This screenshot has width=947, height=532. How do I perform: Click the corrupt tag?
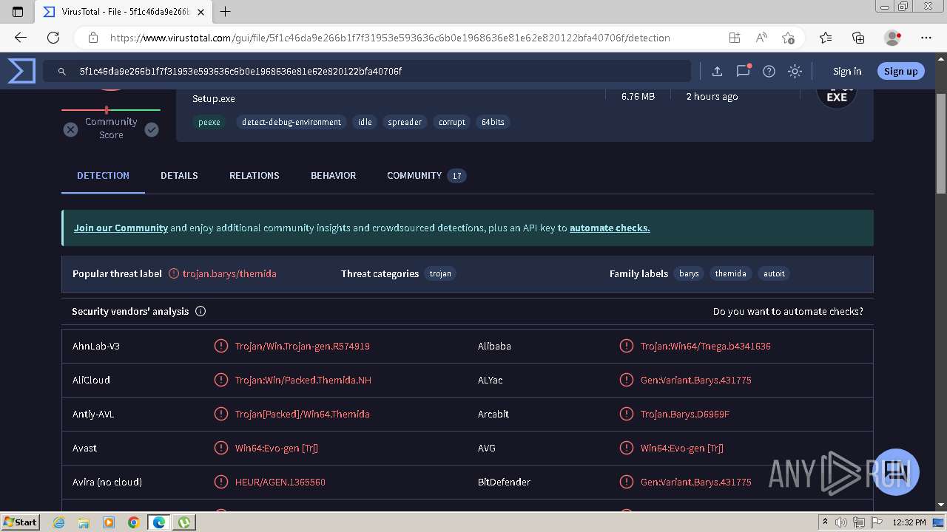(452, 122)
